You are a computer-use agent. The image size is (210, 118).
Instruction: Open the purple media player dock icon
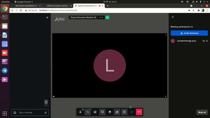coord(5,80)
